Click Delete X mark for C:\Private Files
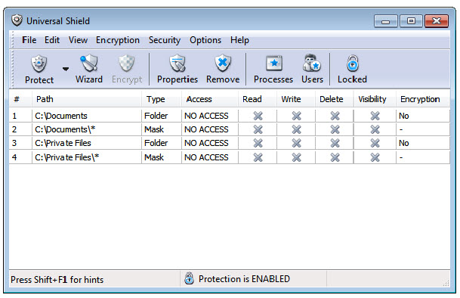Viewport: 460px width, 298px height. pyautogui.click(x=335, y=143)
